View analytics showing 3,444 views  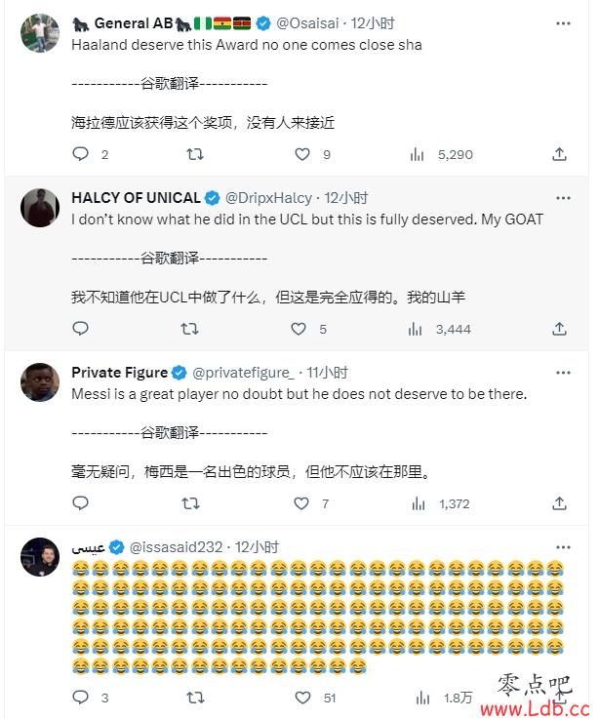pos(439,329)
